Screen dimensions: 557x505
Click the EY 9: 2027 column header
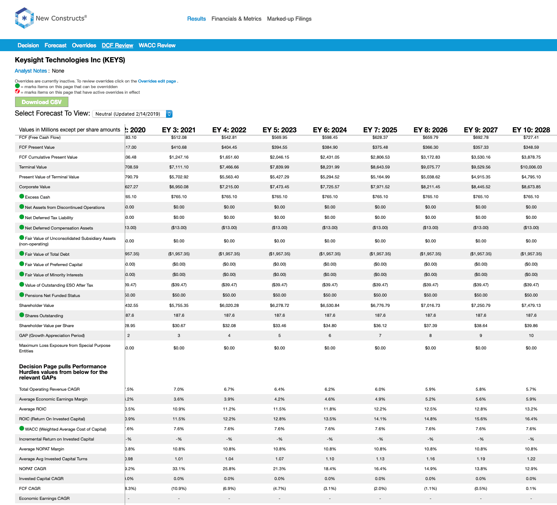481,130
